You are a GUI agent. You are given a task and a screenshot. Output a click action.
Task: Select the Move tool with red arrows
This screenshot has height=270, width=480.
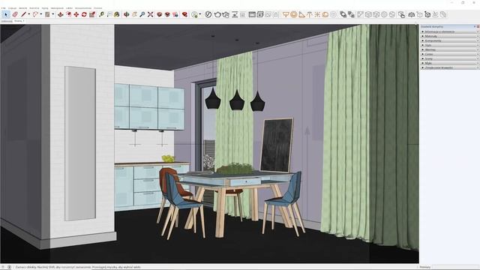tap(76, 14)
